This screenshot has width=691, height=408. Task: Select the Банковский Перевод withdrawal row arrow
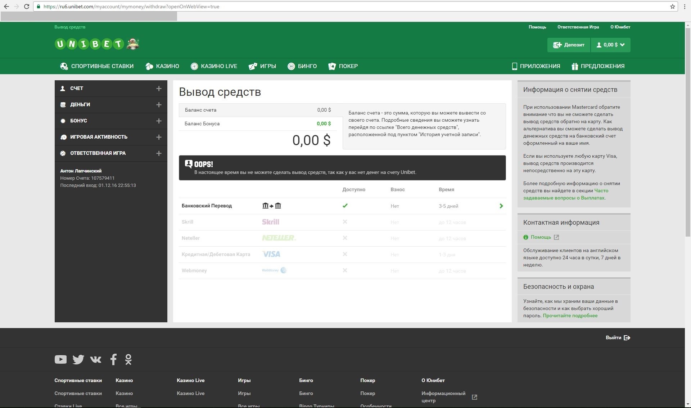(501, 206)
